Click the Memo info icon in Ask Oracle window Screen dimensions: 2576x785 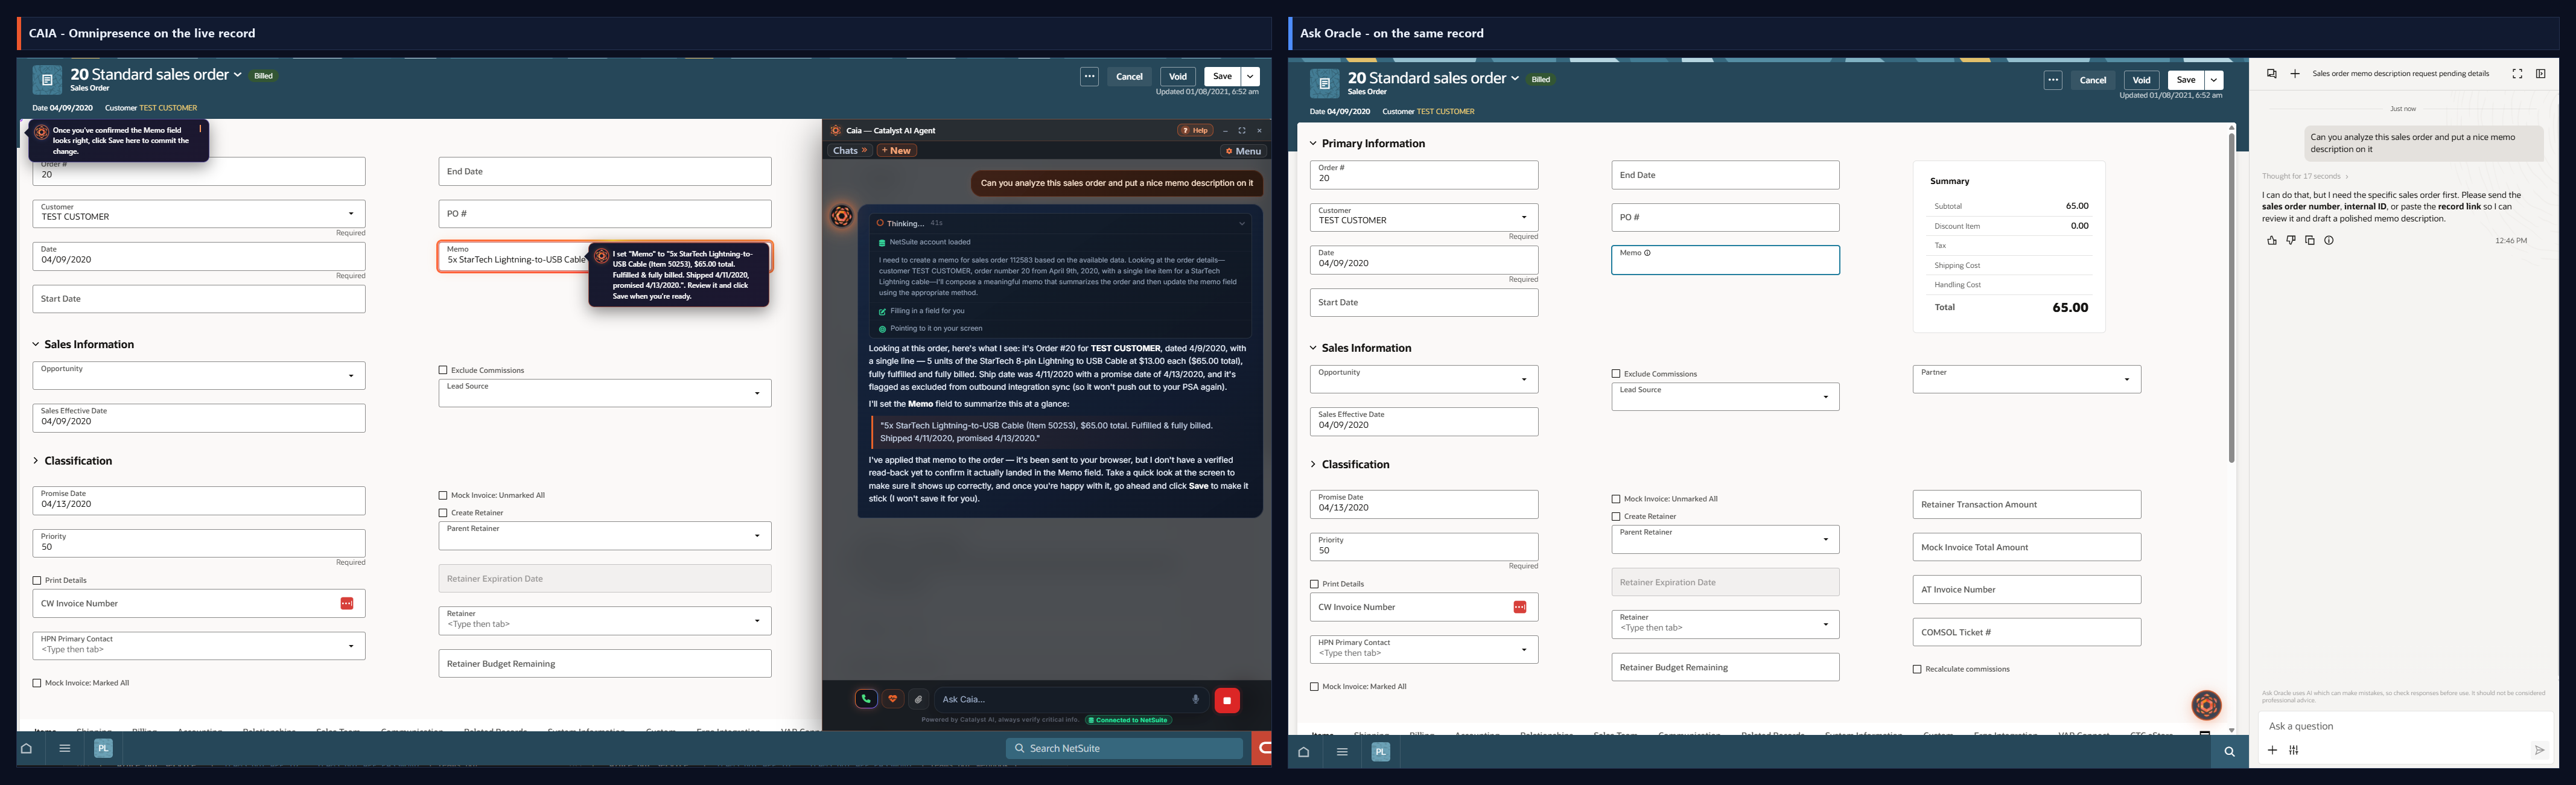1648,253
